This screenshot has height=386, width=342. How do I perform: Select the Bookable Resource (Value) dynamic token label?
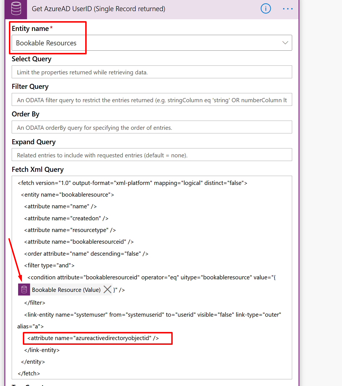tap(66, 290)
